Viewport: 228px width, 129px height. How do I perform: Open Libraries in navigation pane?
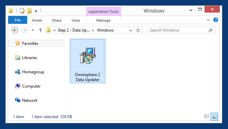30,58
